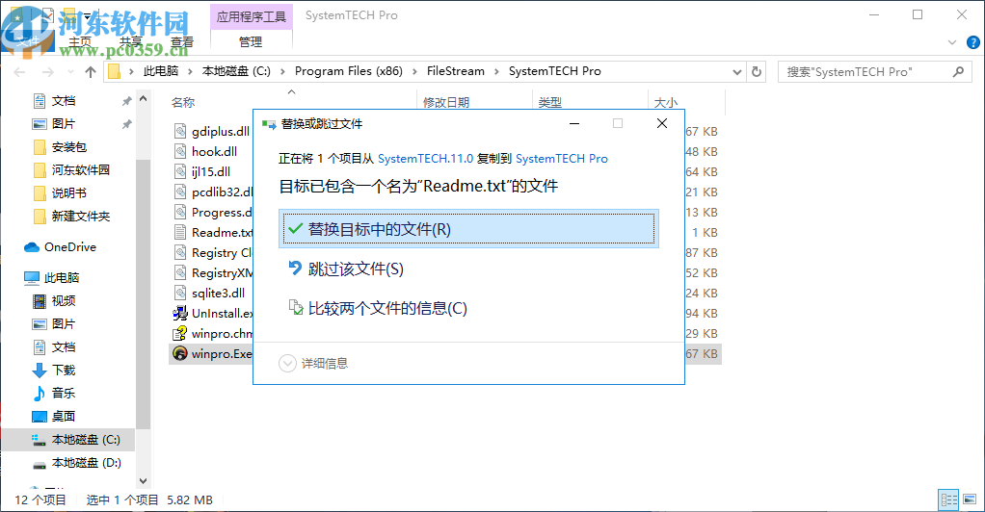Refresh the current folder view

757,72
